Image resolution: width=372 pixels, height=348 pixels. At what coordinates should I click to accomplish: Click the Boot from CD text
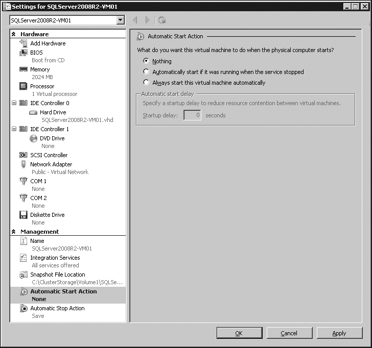tap(48, 60)
